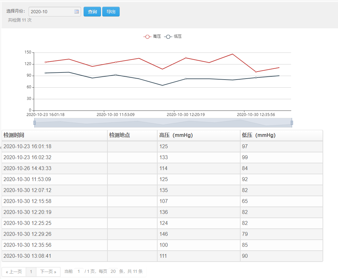Edit the per-page count field showing 20
Image resolution: width=338 pixels, height=279 pixels.
[x=113, y=272]
